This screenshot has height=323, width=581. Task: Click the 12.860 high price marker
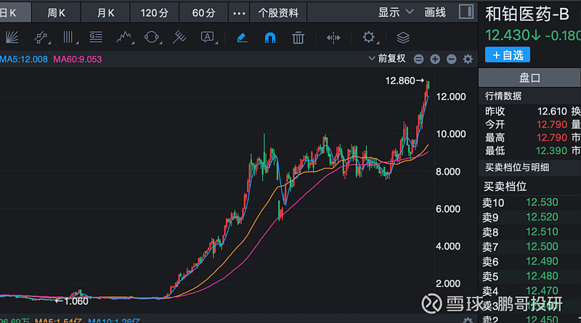[x=405, y=81]
